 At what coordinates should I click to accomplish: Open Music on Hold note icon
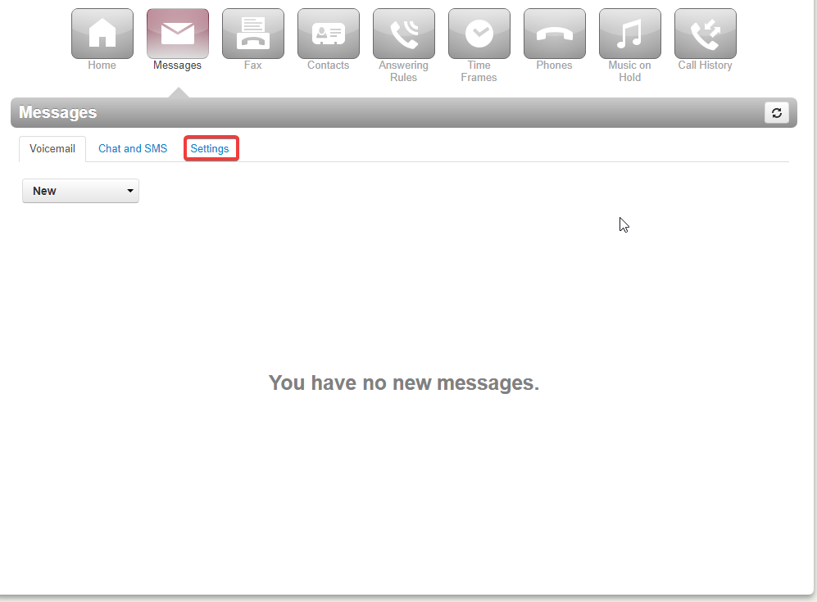[x=629, y=34]
